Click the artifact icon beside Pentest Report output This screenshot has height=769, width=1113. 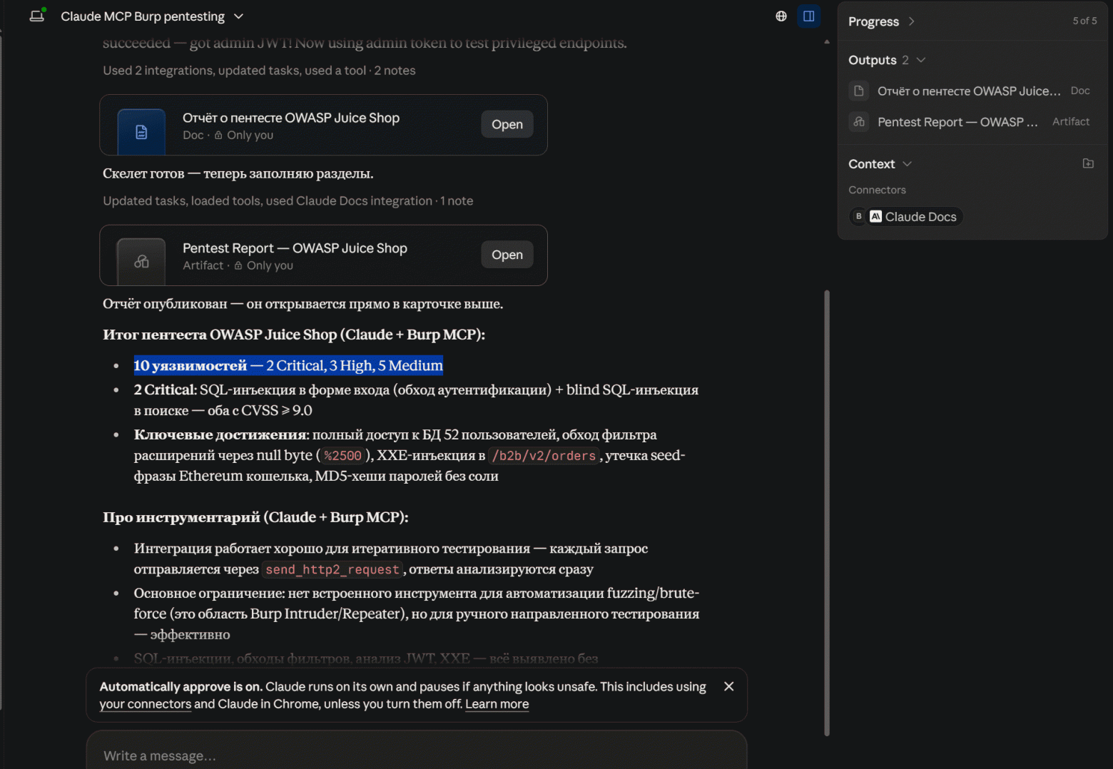pyautogui.click(x=859, y=122)
